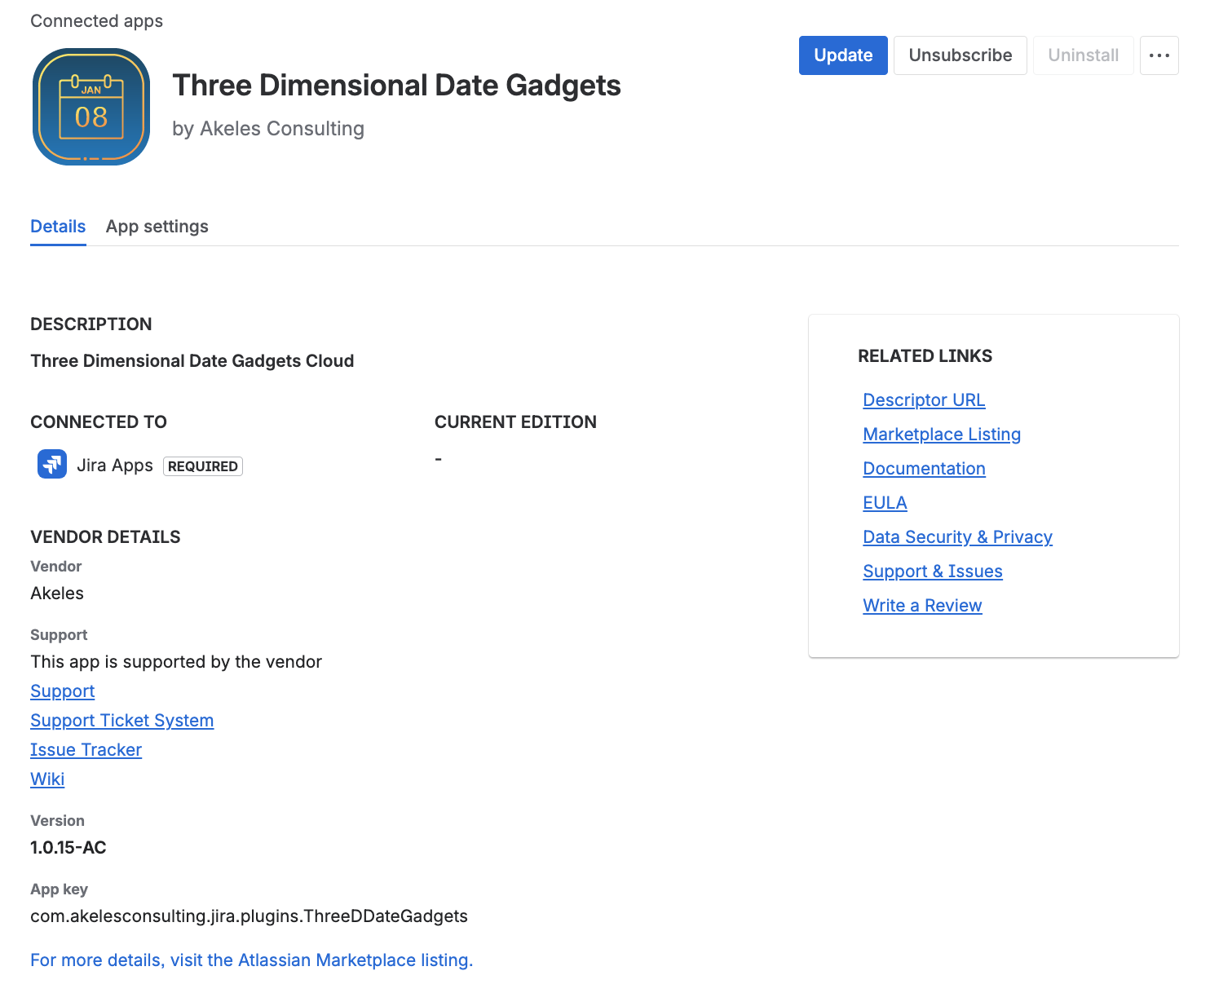Viewport: 1210px width, 993px height.
Task: Open the Support Ticket System
Action: click(121, 720)
